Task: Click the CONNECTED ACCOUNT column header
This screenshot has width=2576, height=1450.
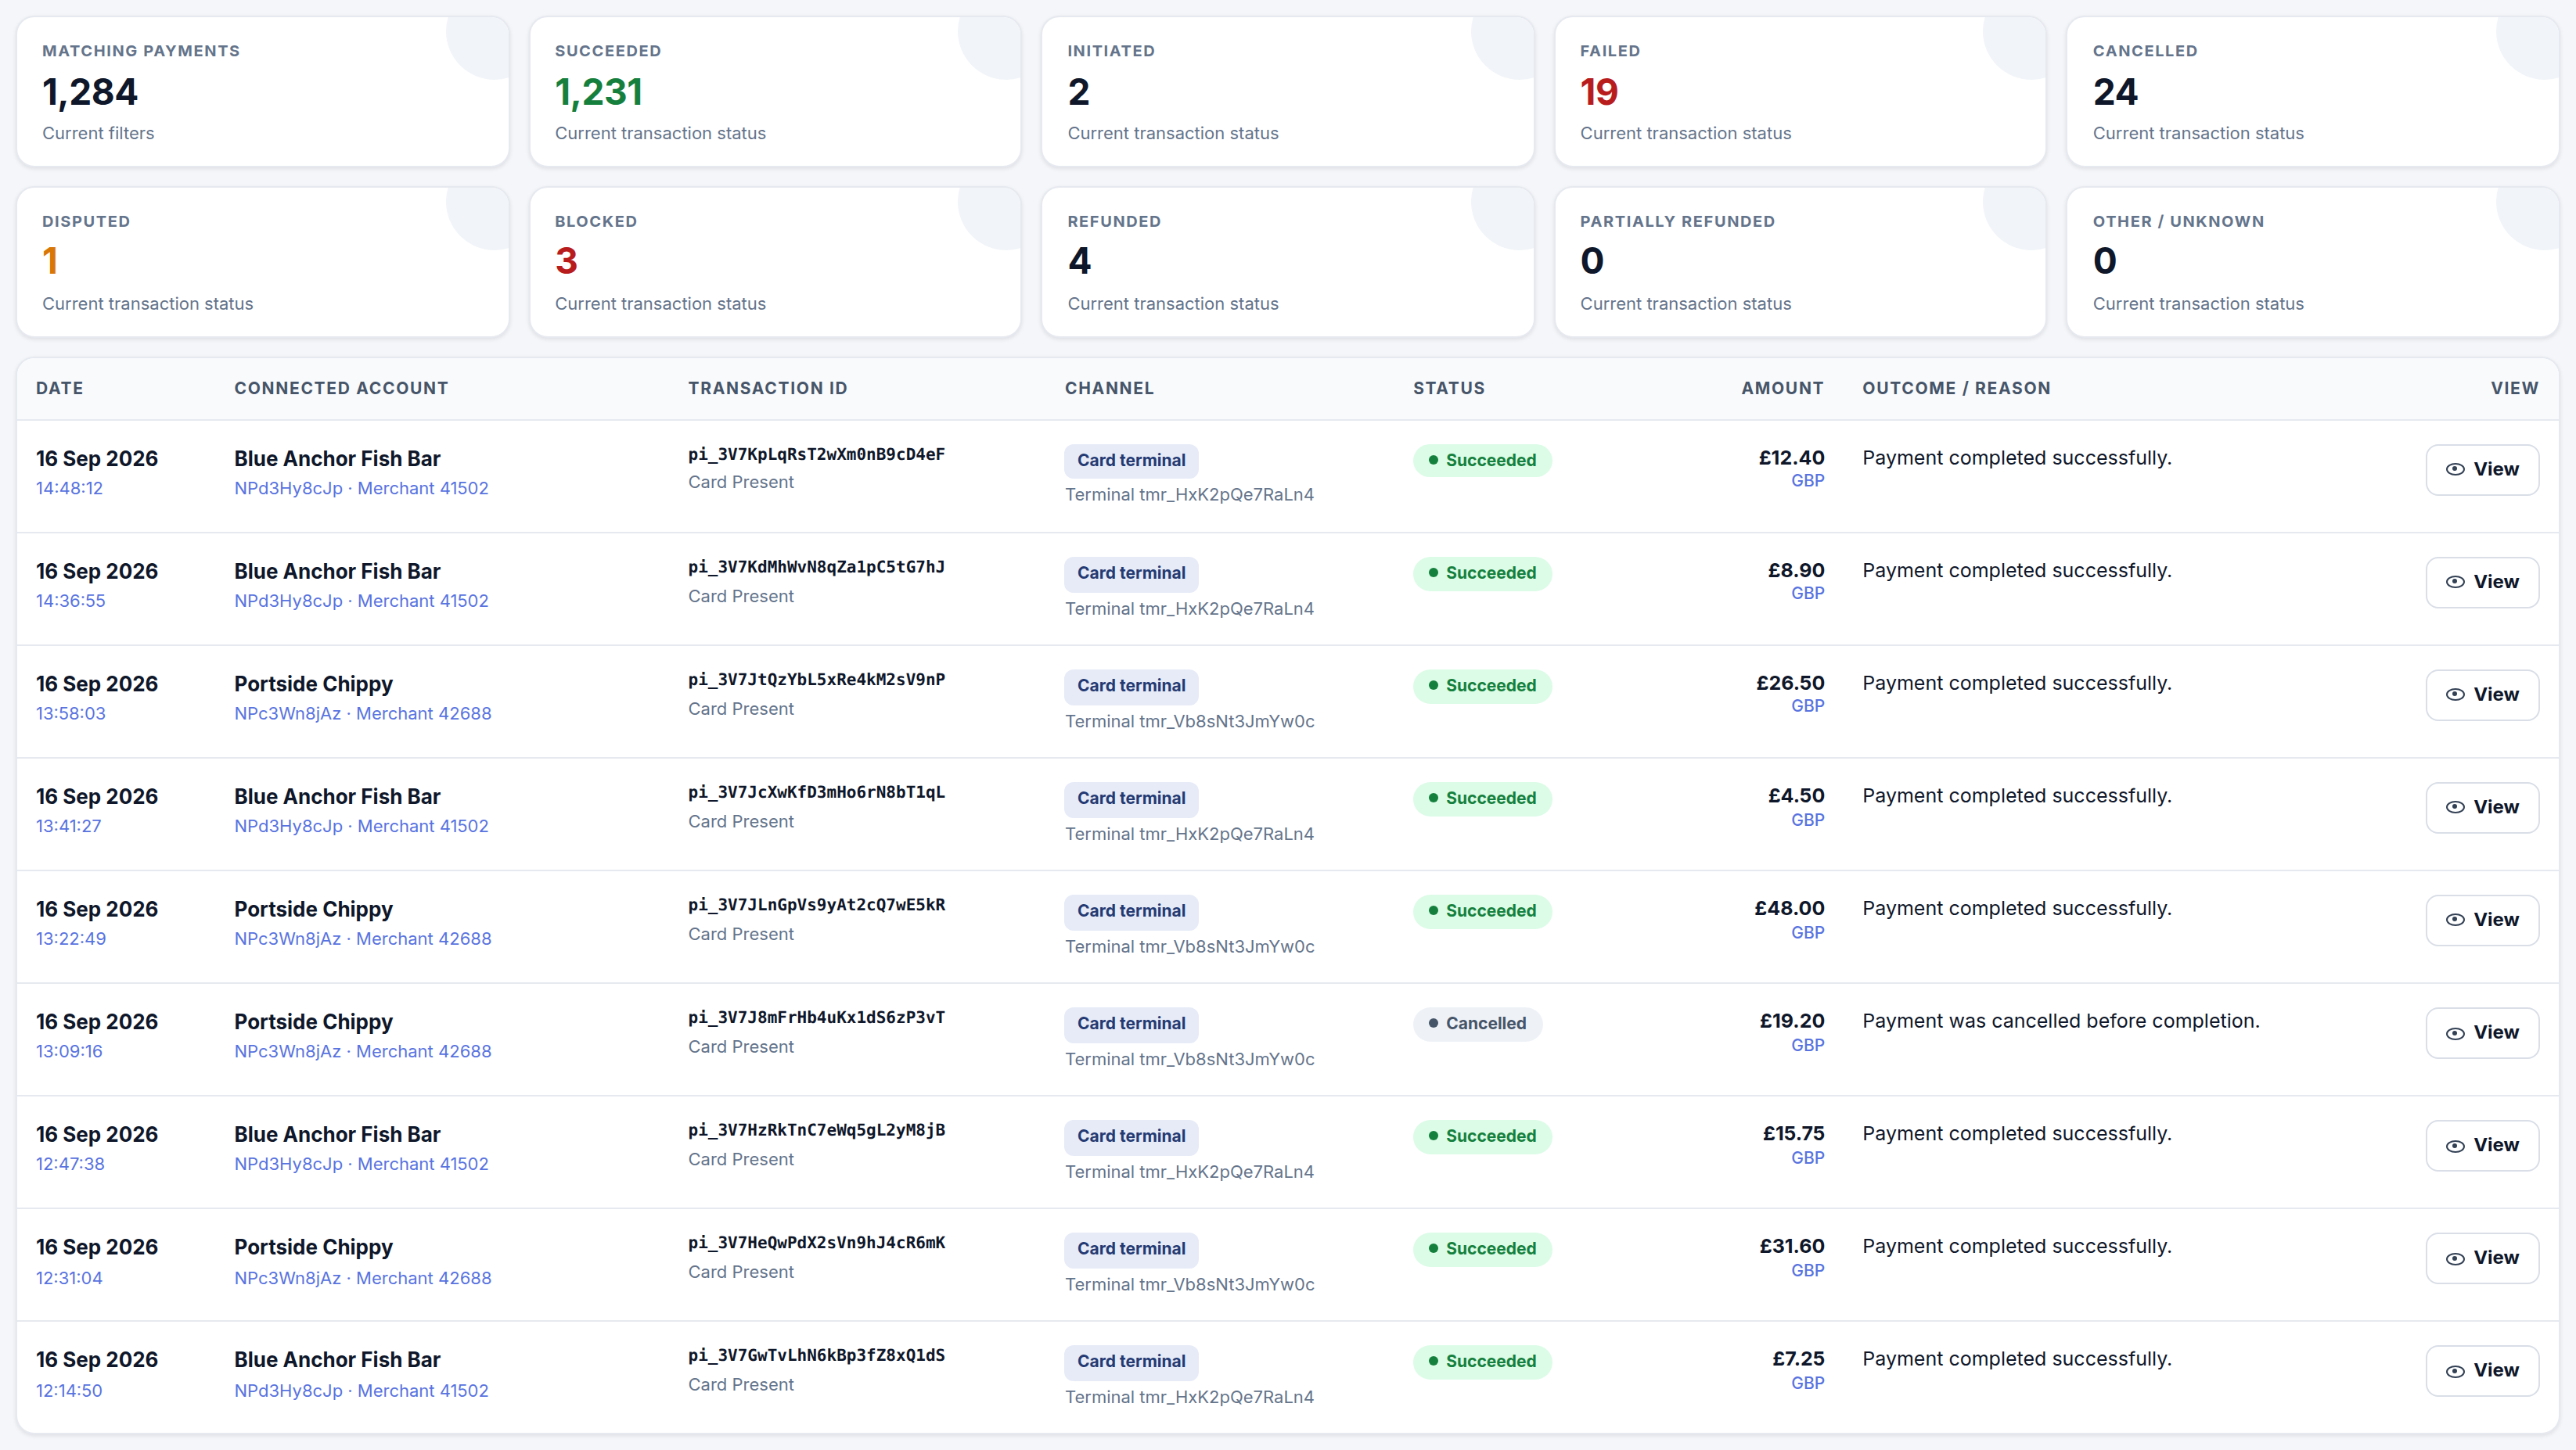Action: 341,389
